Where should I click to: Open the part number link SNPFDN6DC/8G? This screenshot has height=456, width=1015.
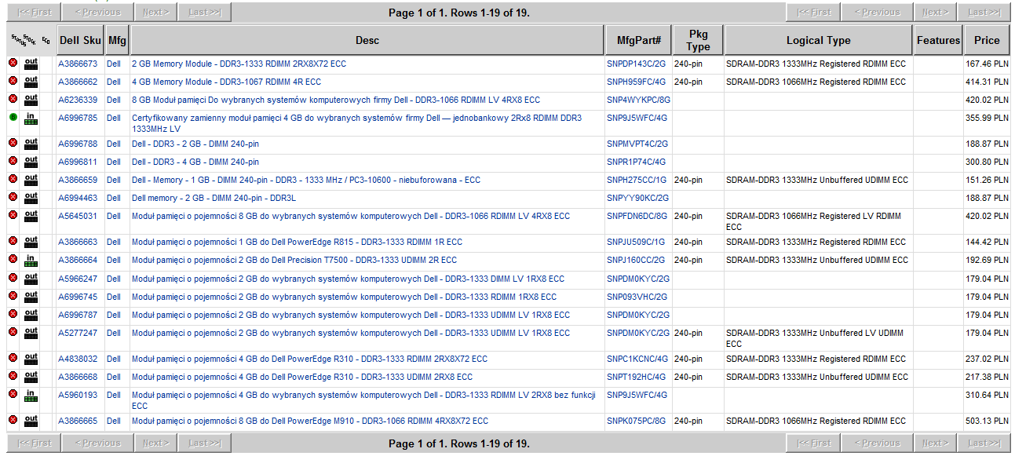[637, 216]
